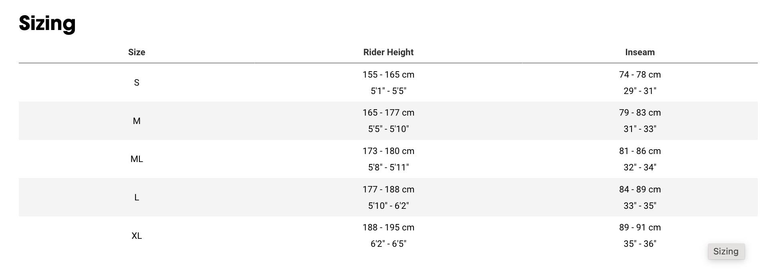Click the Size column header
Screen dimensions: 771x272
pos(137,52)
